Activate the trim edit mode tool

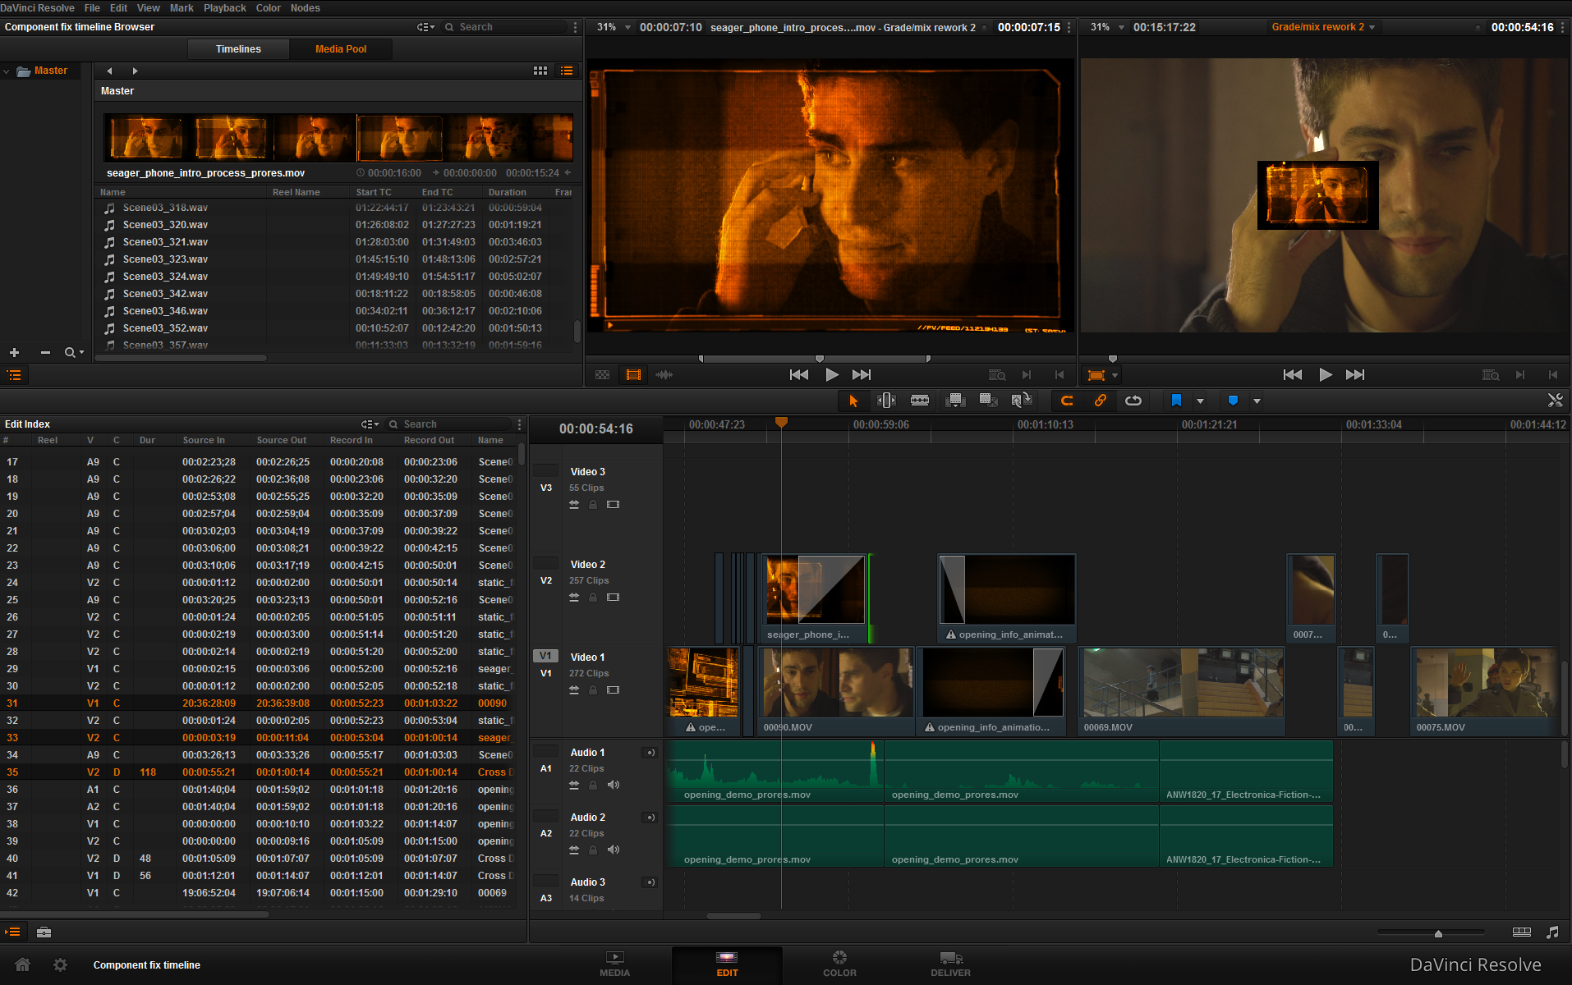click(886, 401)
